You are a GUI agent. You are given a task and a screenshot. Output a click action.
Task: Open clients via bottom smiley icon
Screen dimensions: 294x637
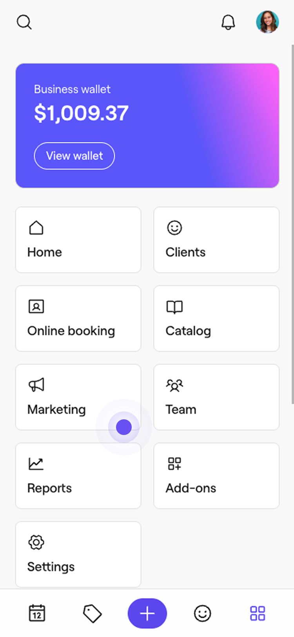pyautogui.click(x=203, y=613)
